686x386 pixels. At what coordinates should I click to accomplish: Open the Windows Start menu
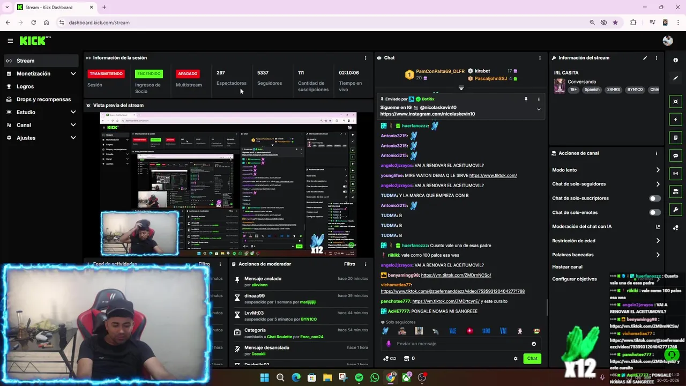click(264, 377)
